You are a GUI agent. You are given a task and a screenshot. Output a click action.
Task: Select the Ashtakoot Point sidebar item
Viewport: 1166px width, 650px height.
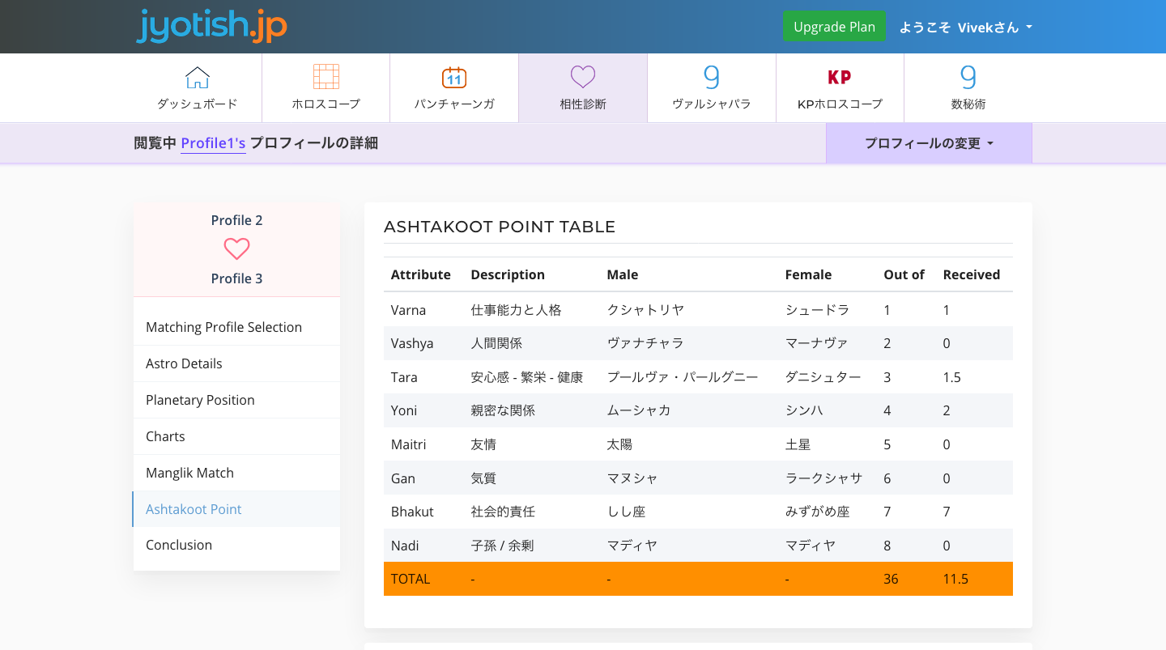194,509
